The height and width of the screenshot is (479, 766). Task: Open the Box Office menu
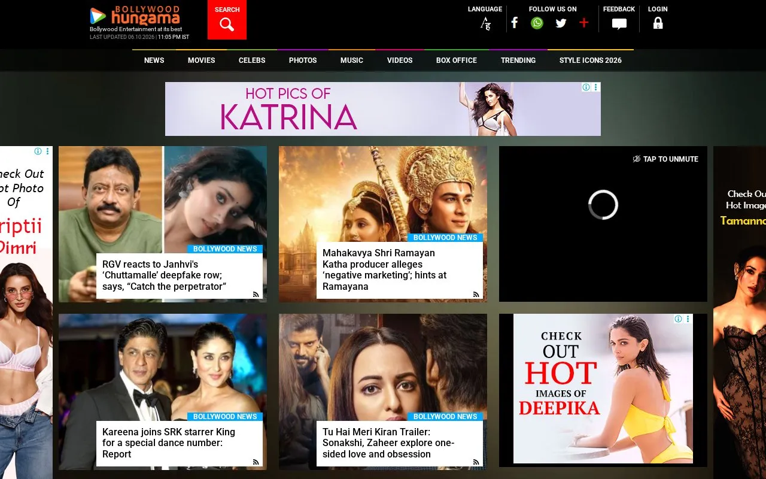click(x=457, y=60)
